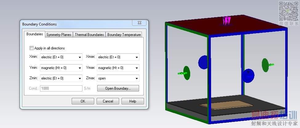Click the Cond. conductivity input field
300x128 pixels.
pos(61,88)
